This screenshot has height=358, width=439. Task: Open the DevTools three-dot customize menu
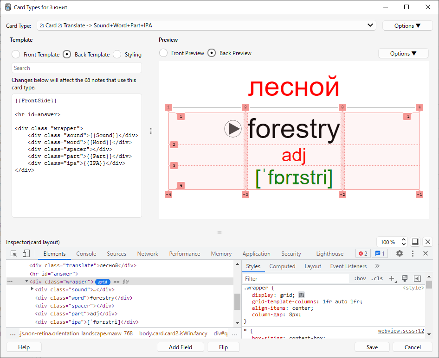point(413,253)
